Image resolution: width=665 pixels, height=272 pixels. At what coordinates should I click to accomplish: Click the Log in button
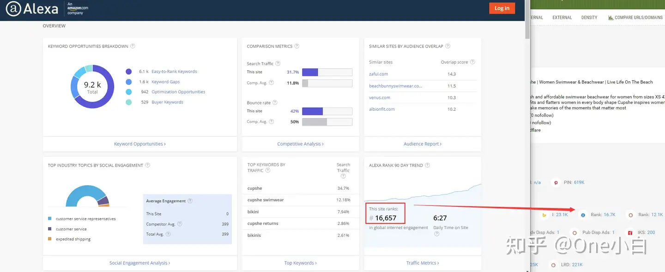[x=502, y=8]
